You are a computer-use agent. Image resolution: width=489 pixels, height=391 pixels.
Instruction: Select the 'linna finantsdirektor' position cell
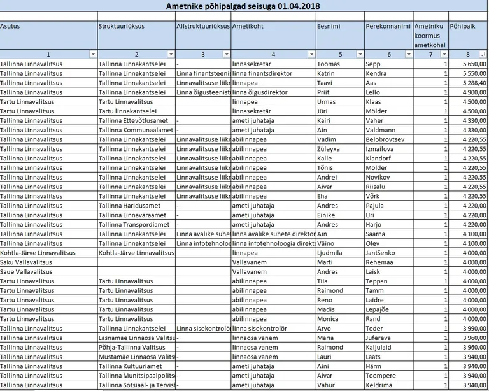pyautogui.click(x=274, y=73)
